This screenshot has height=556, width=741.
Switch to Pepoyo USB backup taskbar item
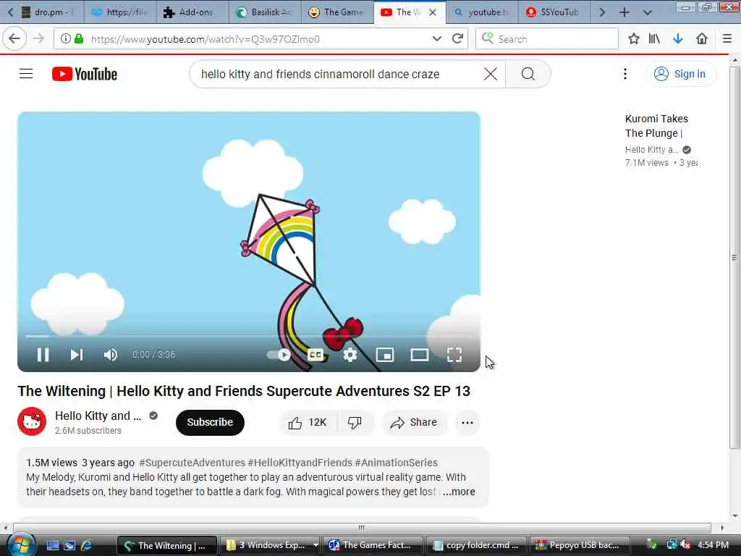tap(580, 545)
